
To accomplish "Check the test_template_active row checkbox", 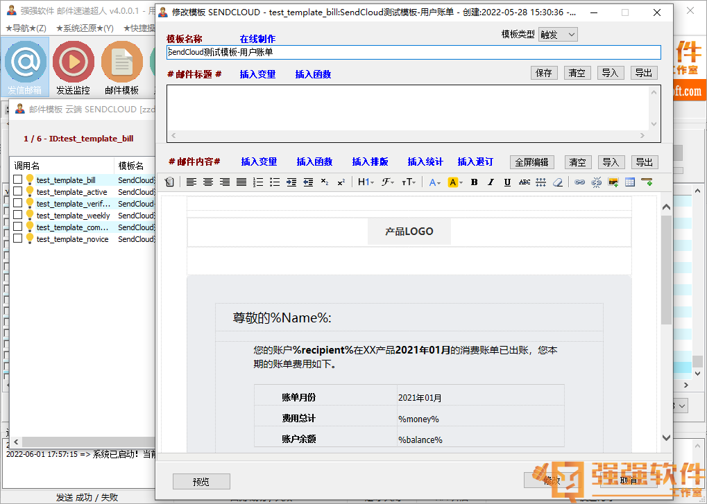I will click(x=17, y=191).
